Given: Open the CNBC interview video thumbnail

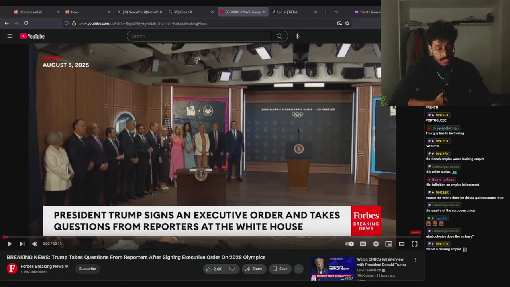Looking at the screenshot, I should 333,269.
